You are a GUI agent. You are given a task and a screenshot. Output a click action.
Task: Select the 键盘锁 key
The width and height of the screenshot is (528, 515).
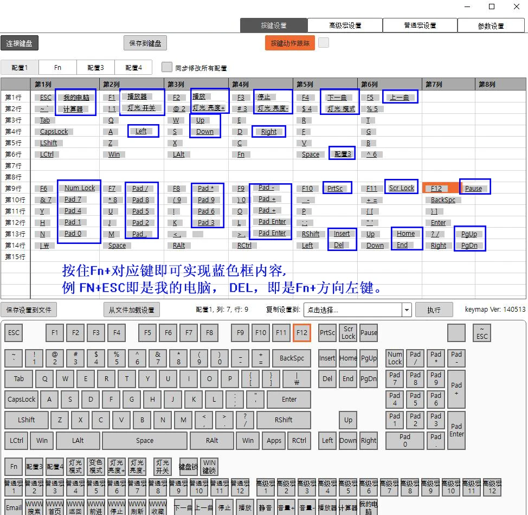189,467
